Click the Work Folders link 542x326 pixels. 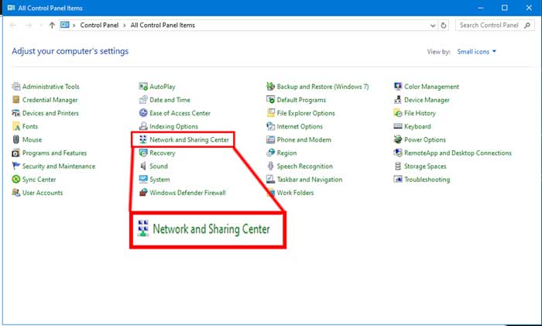(295, 193)
